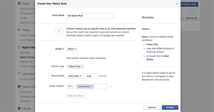Open the Match length Less than dropdown
Image resolution: width=214 pixels, height=112 pixels.
point(75,76)
